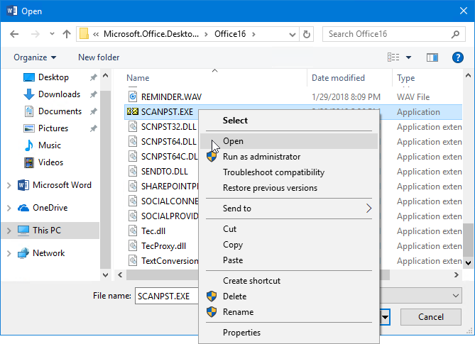Click the search magnifier icon
The image size is (475, 344).
coord(455,34)
